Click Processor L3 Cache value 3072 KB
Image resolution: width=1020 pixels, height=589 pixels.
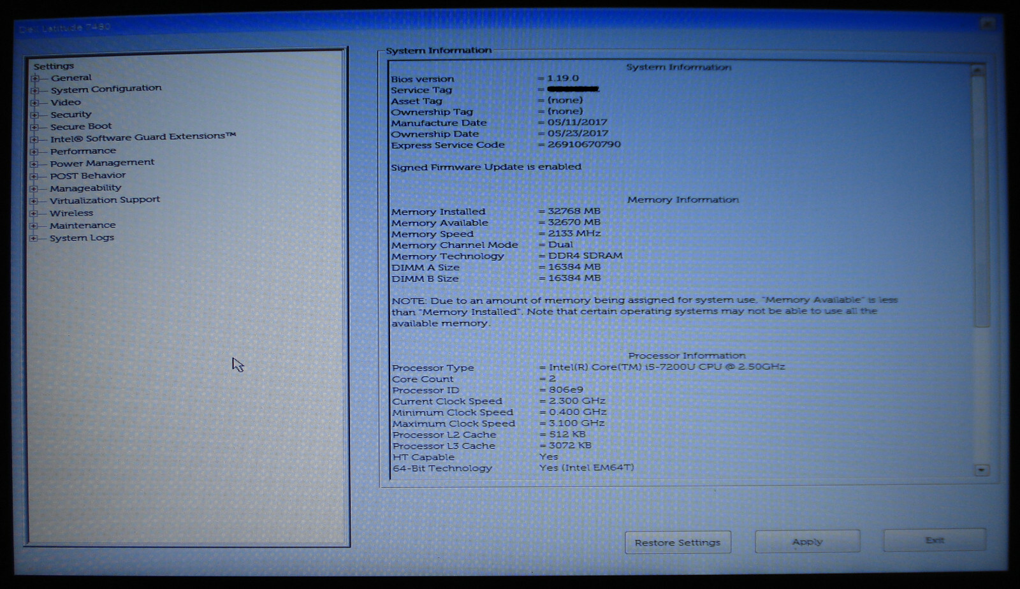pos(570,446)
